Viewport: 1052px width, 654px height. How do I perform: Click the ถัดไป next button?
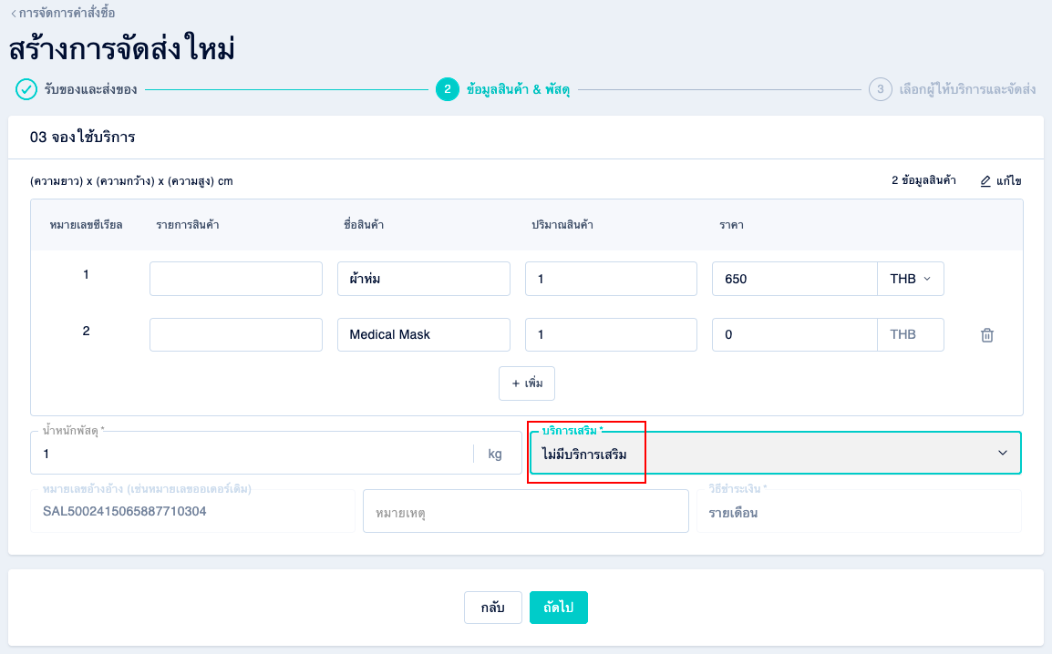click(x=558, y=608)
